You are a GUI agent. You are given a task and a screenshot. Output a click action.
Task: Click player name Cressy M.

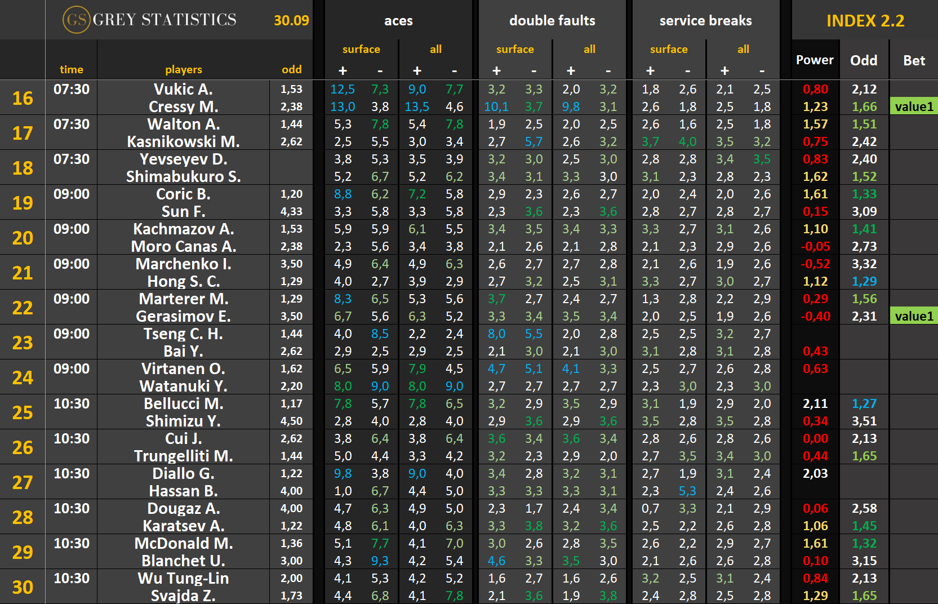pos(184,106)
